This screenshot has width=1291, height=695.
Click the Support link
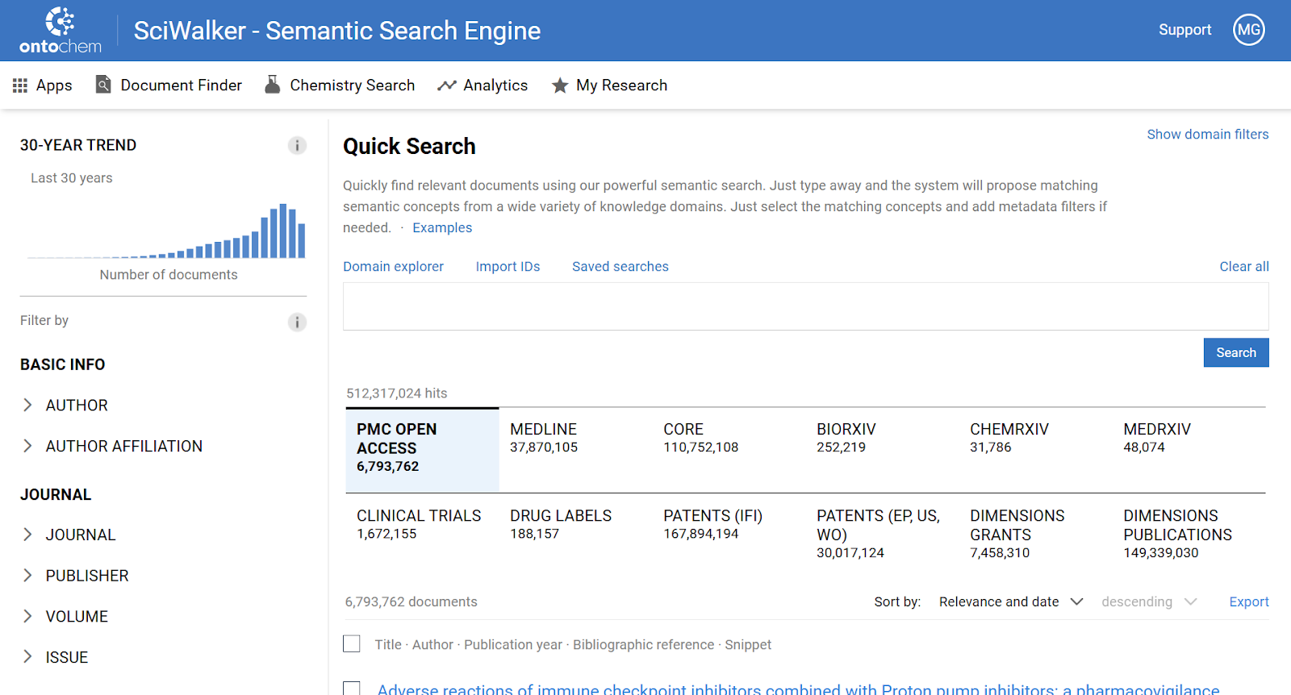(1184, 30)
